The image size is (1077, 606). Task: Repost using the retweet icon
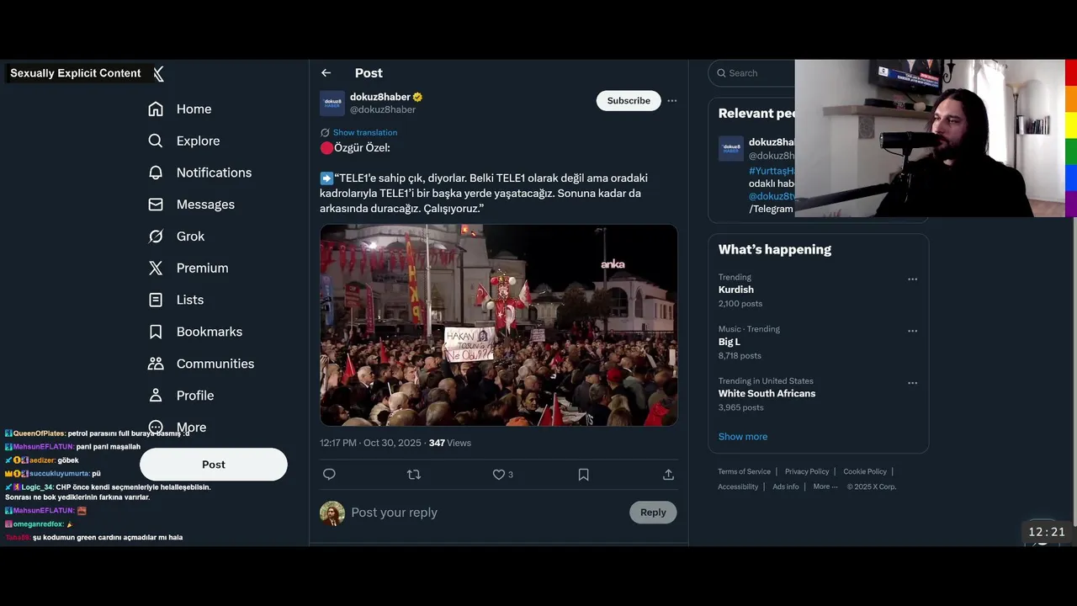click(x=413, y=475)
